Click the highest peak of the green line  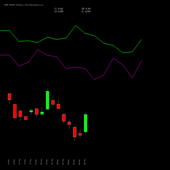(x=76, y=26)
